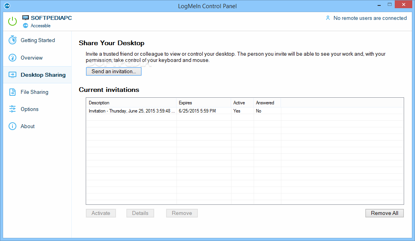Click No remote users are connected text
415x241 pixels.
tap(370, 18)
